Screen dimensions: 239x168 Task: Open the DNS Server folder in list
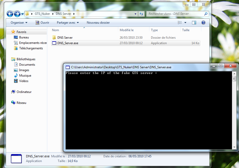tap(65, 38)
